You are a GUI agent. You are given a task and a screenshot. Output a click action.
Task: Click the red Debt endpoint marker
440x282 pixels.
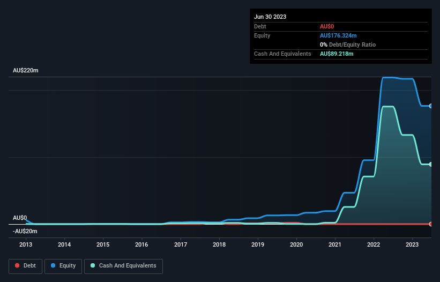coord(431,224)
